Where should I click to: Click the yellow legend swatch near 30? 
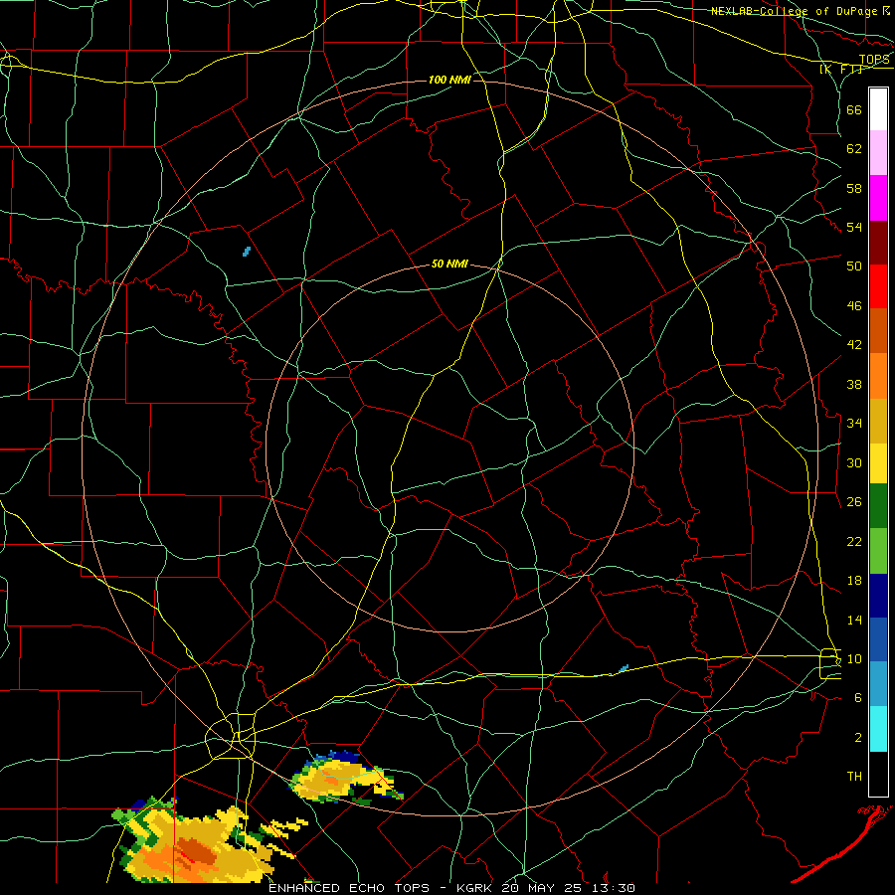coord(878,463)
